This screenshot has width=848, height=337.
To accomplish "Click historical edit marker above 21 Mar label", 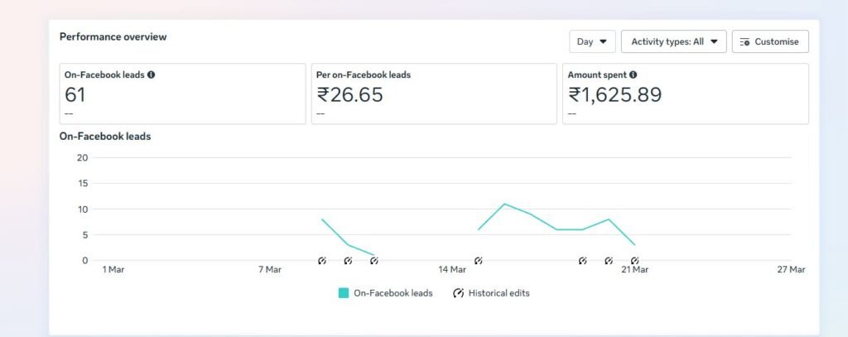I will point(634,261).
